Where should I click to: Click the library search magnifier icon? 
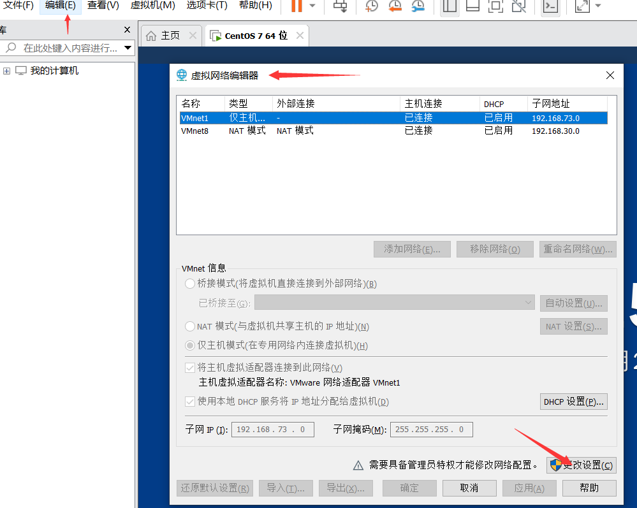pos(11,48)
